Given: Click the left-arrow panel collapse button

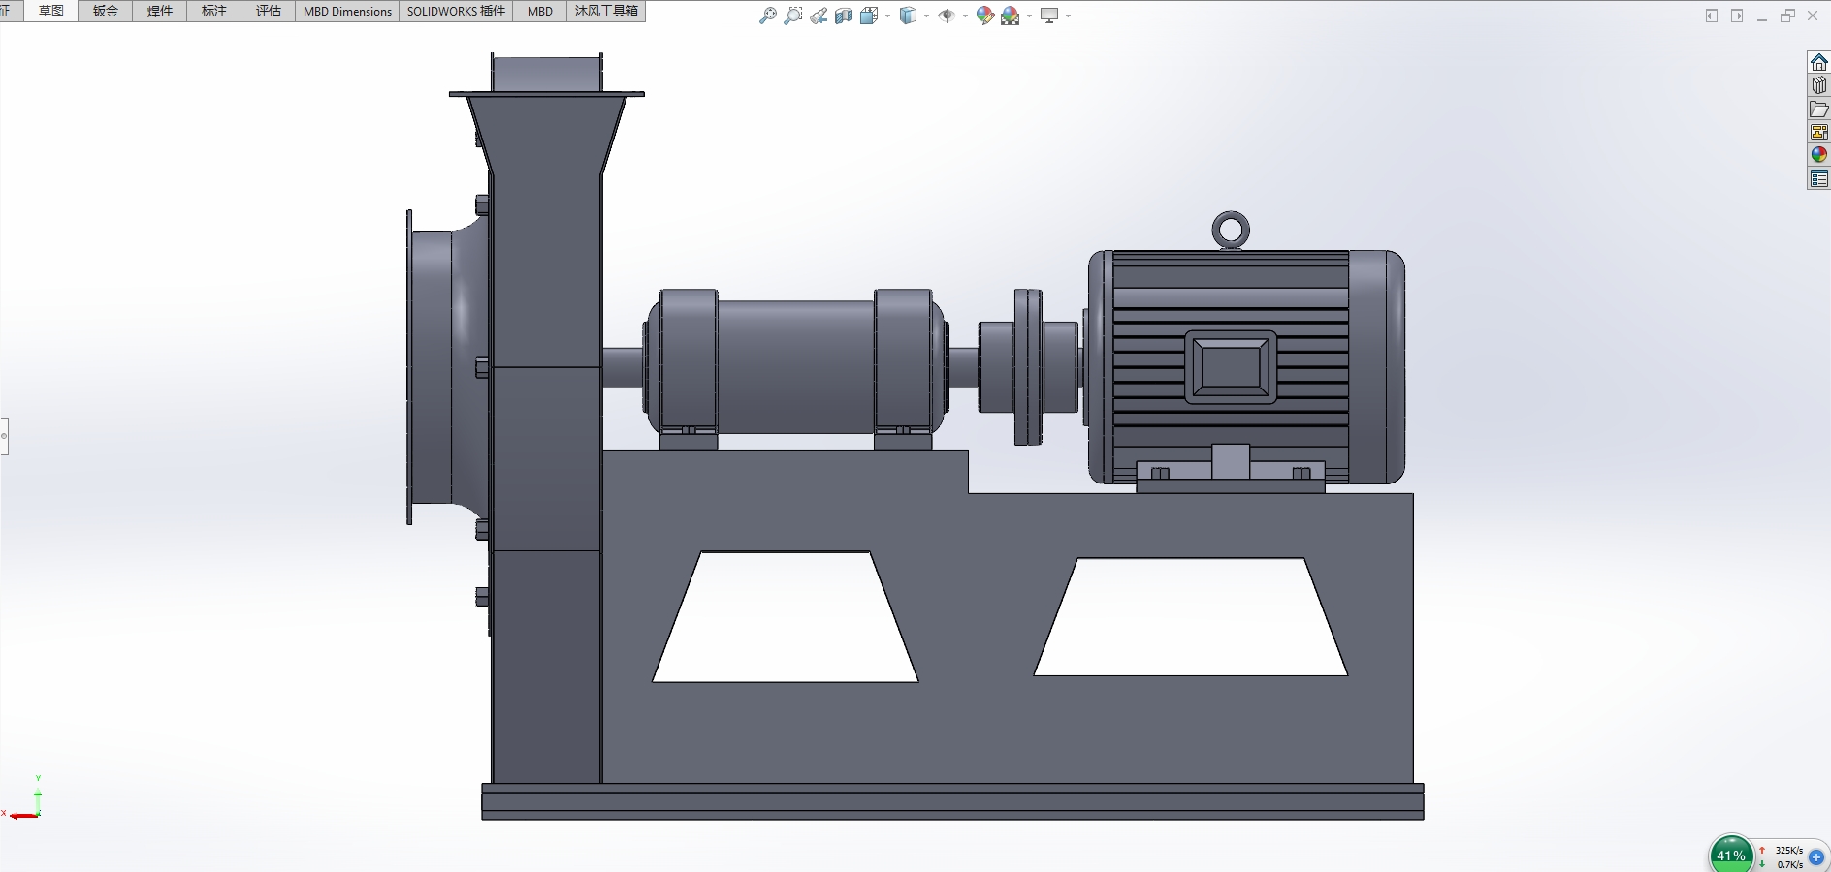Looking at the screenshot, I should (1712, 16).
